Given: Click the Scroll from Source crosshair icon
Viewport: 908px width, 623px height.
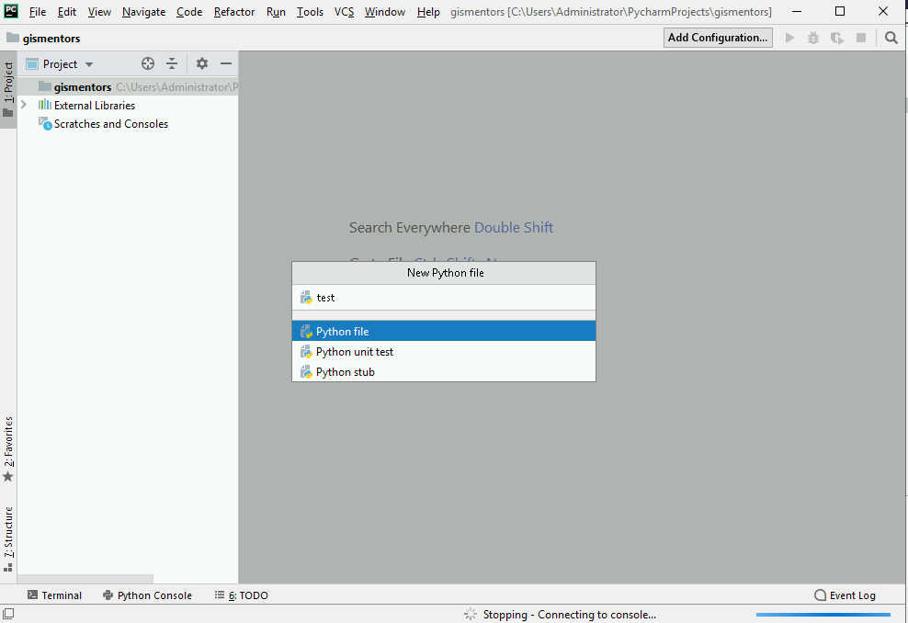Looking at the screenshot, I should 147,63.
